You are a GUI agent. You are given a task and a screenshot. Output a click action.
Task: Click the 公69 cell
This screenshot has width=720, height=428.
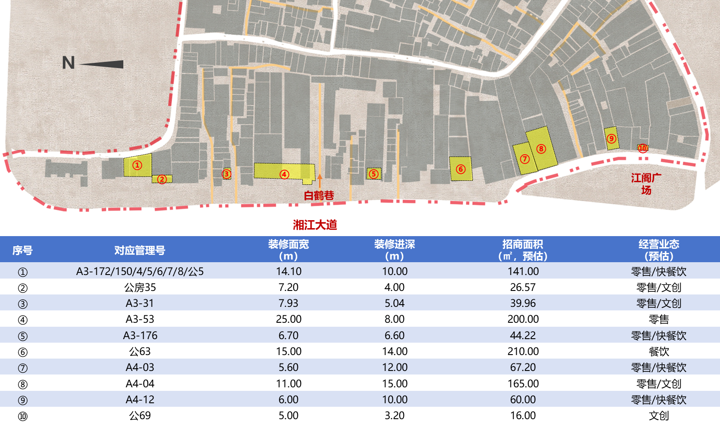(x=140, y=416)
